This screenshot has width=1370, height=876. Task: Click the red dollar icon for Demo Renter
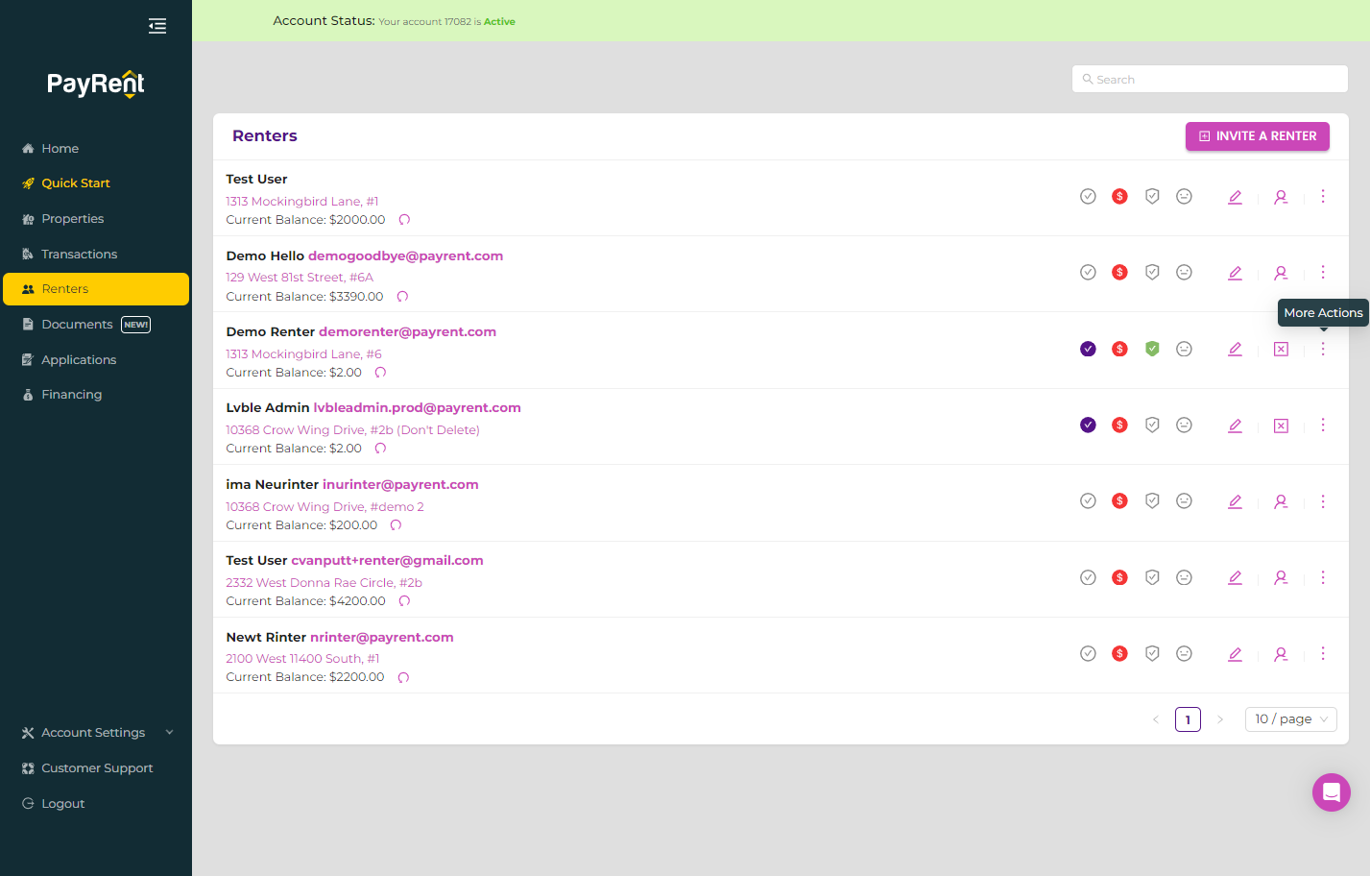tap(1119, 349)
